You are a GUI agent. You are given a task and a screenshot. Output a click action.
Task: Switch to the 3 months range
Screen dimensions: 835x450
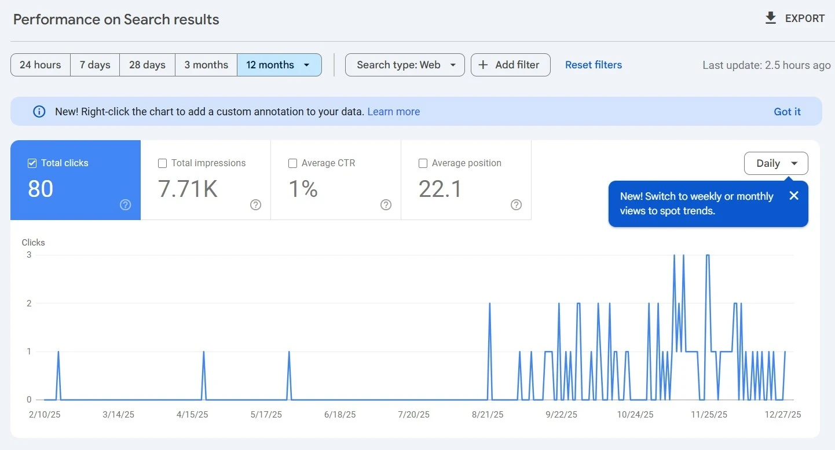206,65
